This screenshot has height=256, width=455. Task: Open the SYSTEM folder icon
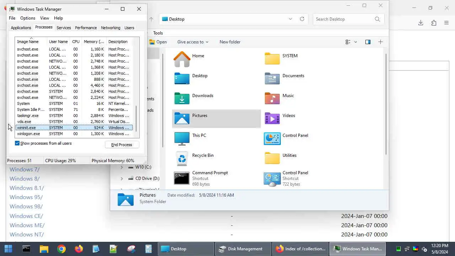tap(272, 59)
